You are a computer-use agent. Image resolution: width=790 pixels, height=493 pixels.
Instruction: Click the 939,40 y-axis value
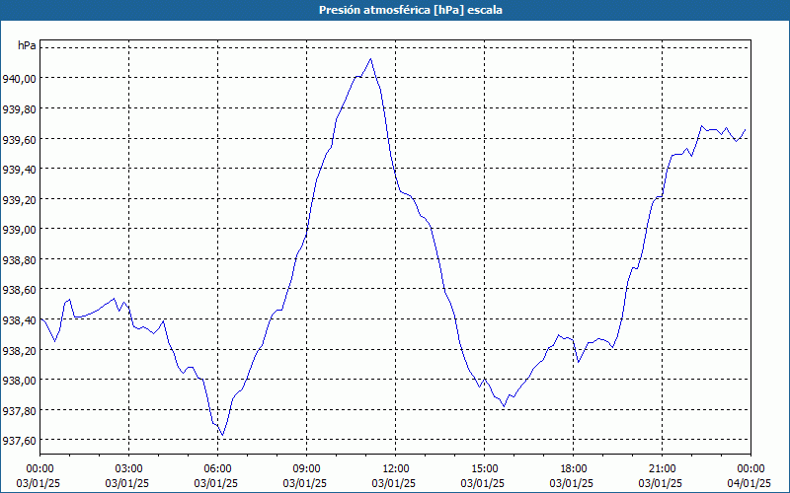pos(19,169)
